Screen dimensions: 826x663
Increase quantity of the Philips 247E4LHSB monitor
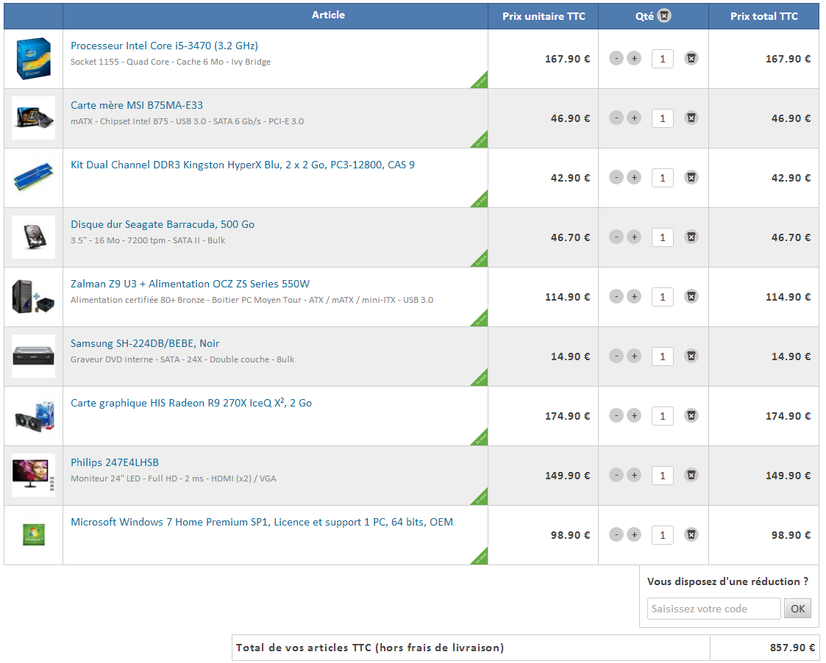(x=634, y=475)
